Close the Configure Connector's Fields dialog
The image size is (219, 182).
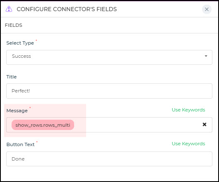(207, 9)
